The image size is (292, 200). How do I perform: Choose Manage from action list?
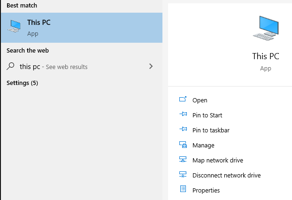coord(203,146)
